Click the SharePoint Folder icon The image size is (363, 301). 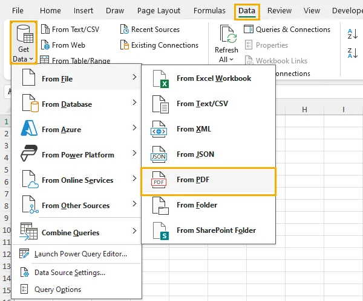pos(161,231)
